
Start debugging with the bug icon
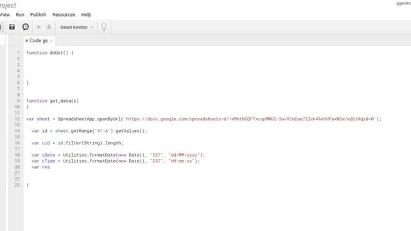[49, 27]
